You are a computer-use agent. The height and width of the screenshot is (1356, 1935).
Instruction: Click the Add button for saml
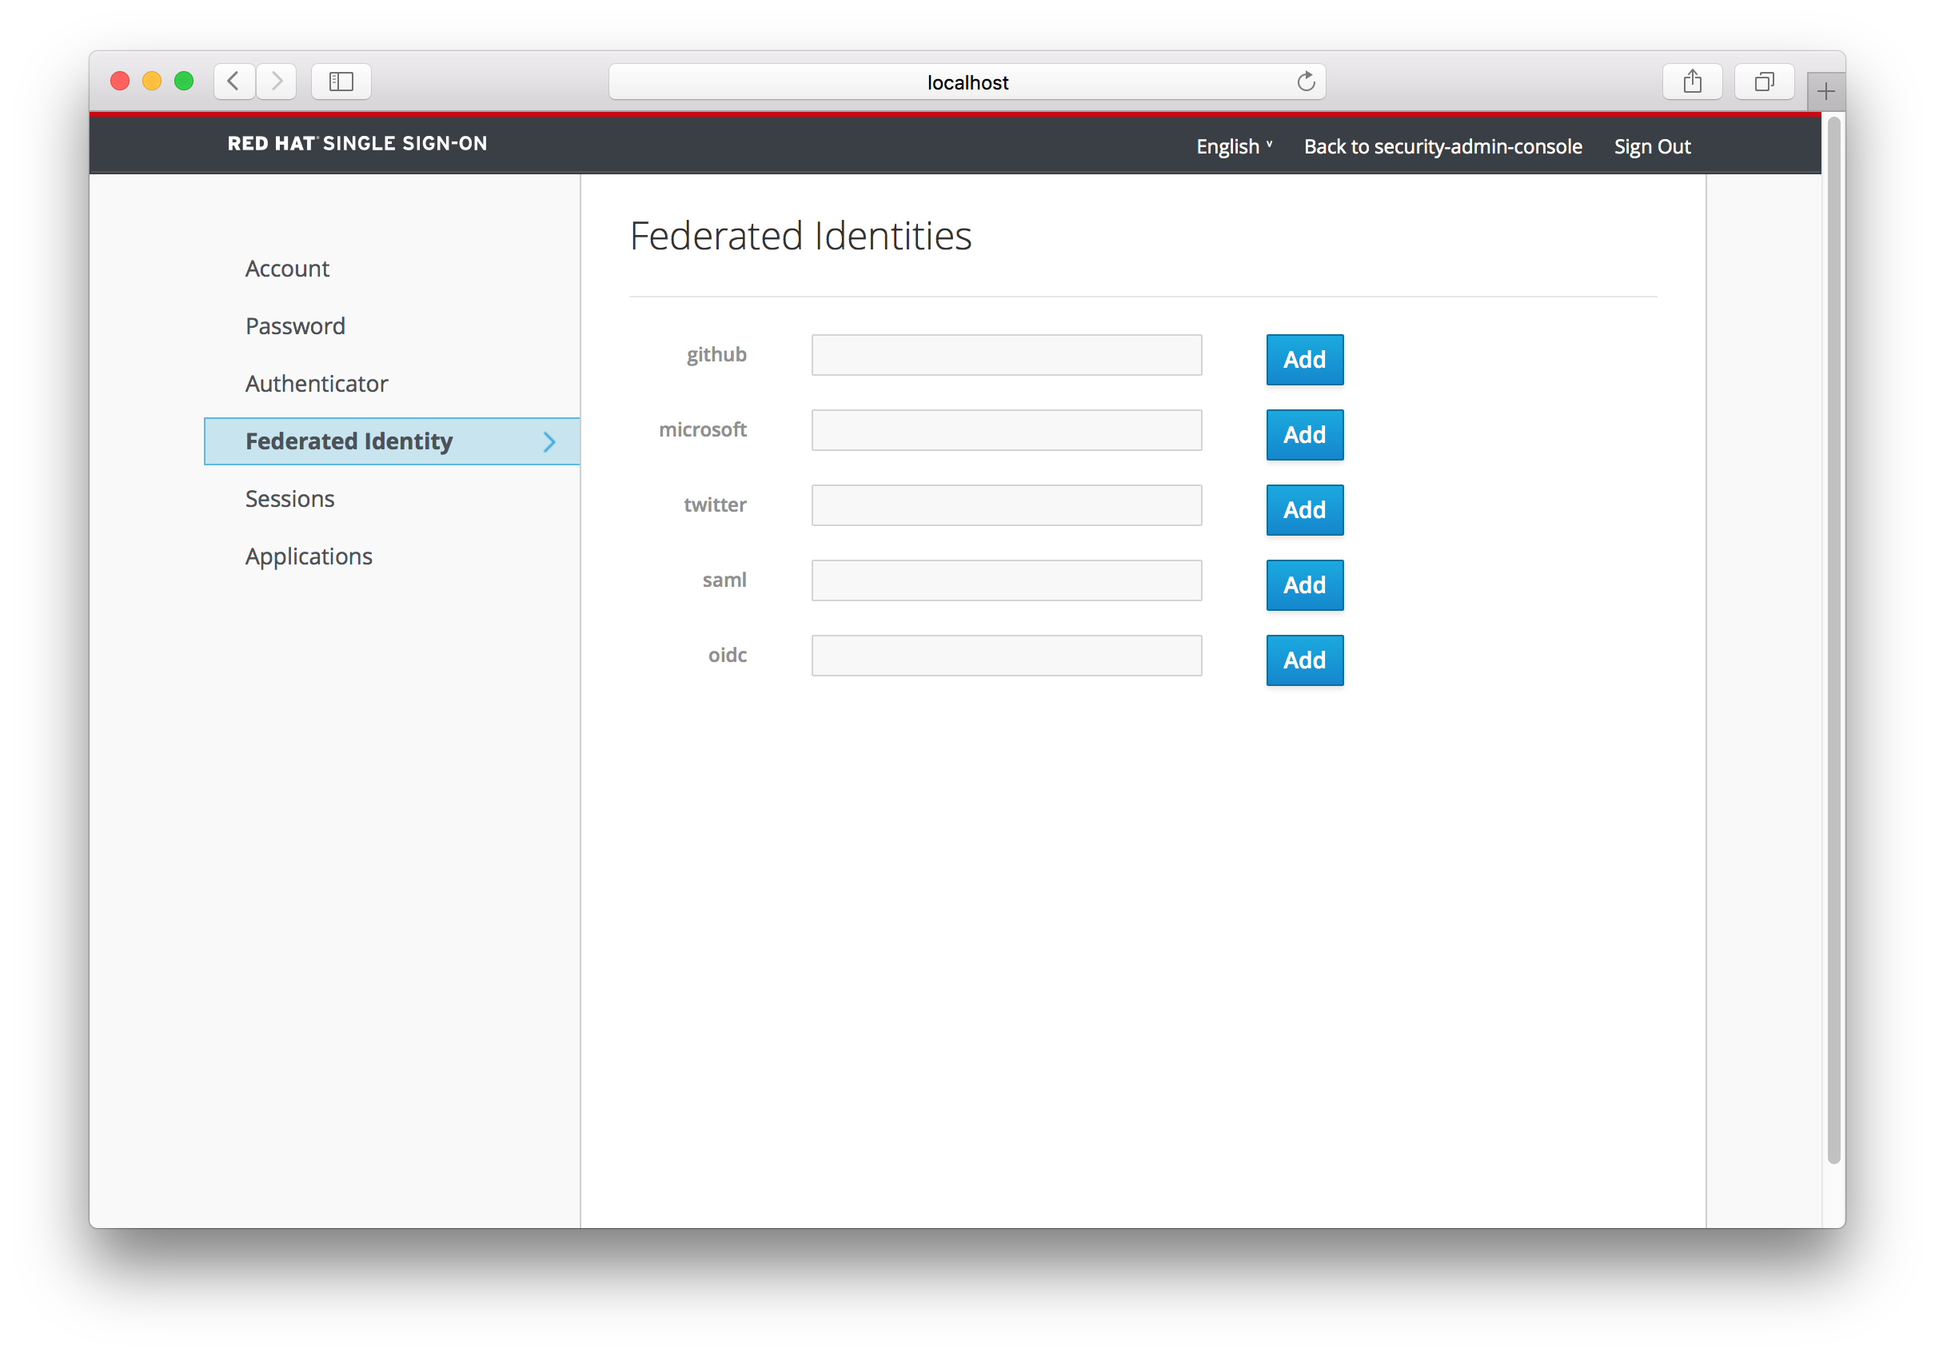point(1304,584)
